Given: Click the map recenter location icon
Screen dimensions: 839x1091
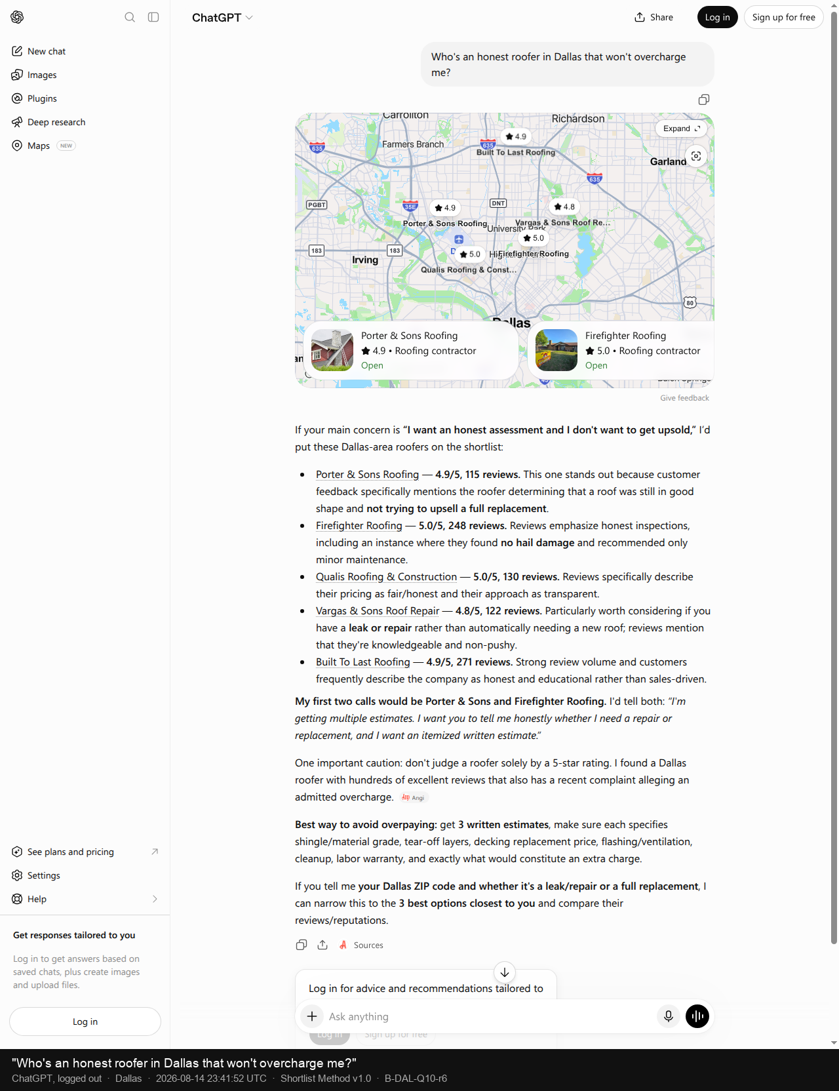Looking at the screenshot, I should pos(696,156).
